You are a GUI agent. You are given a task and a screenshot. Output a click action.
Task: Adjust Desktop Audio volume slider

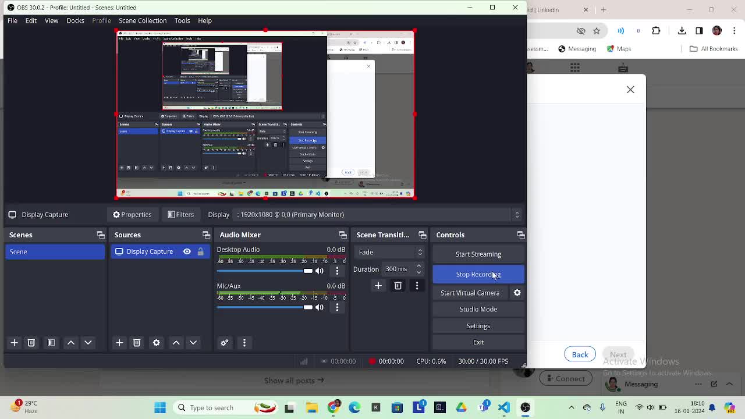pyautogui.click(x=265, y=271)
